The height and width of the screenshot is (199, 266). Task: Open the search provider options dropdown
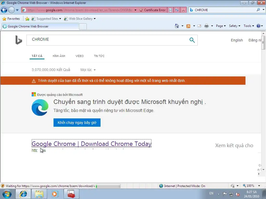[x=263, y=10]
